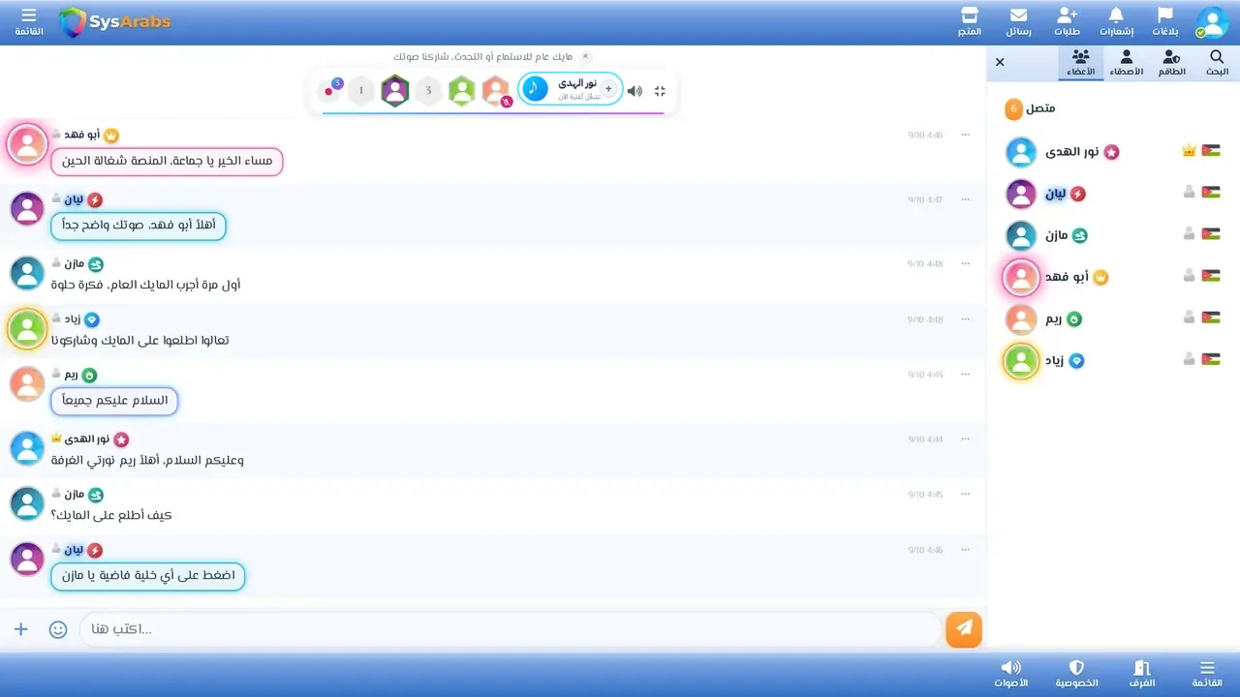Screen dimensions: 1240x697
Task: Click the اكتب هنا message input field
Action: 511,629
